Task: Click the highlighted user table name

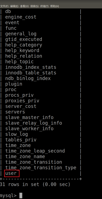Action: click(x=12, y=173)
